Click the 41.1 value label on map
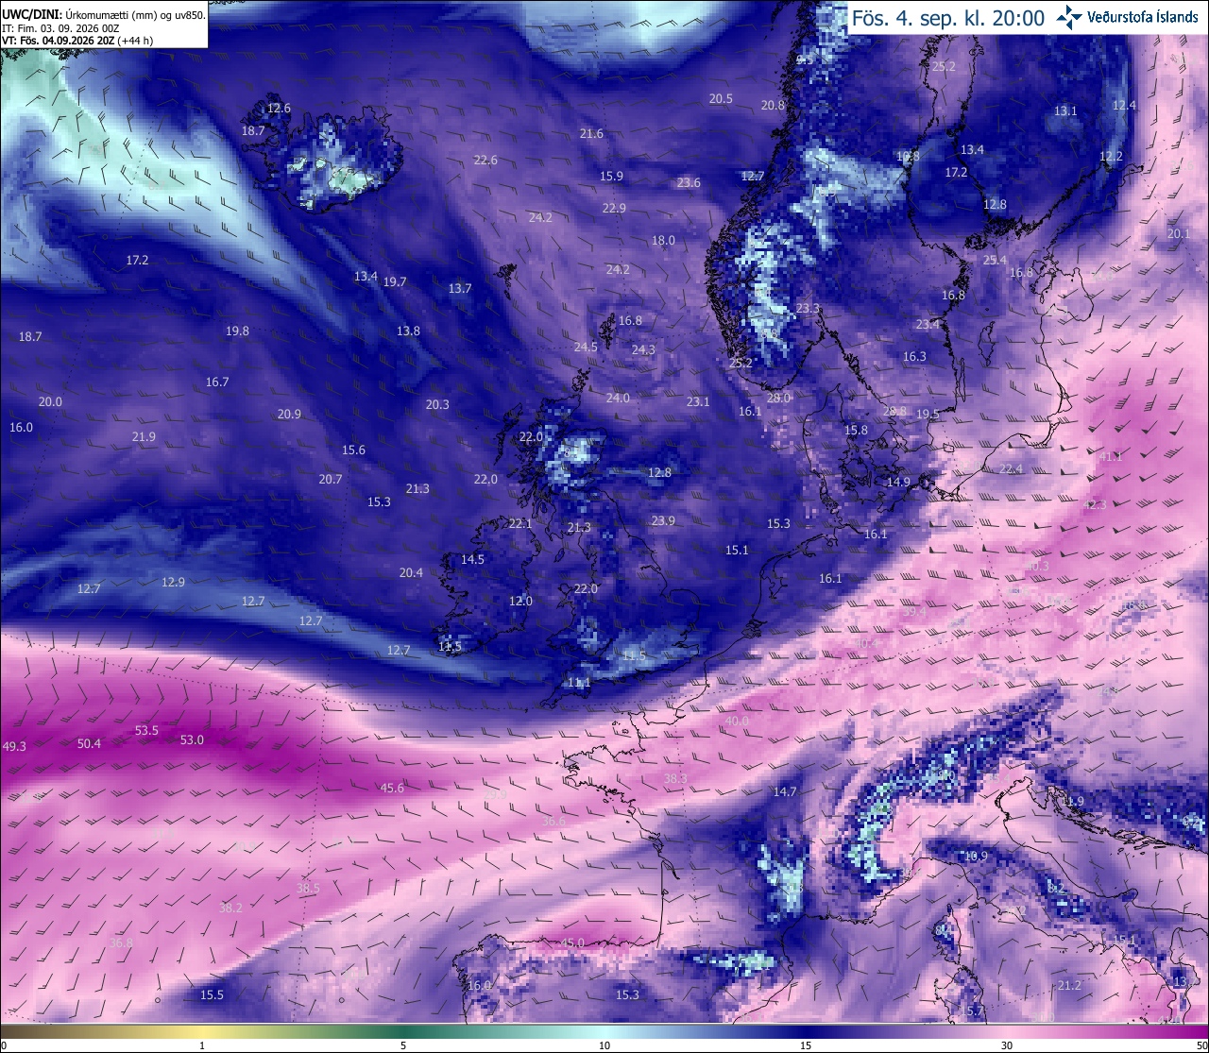This screenshot has height=1053, width=1209. 1111,456
